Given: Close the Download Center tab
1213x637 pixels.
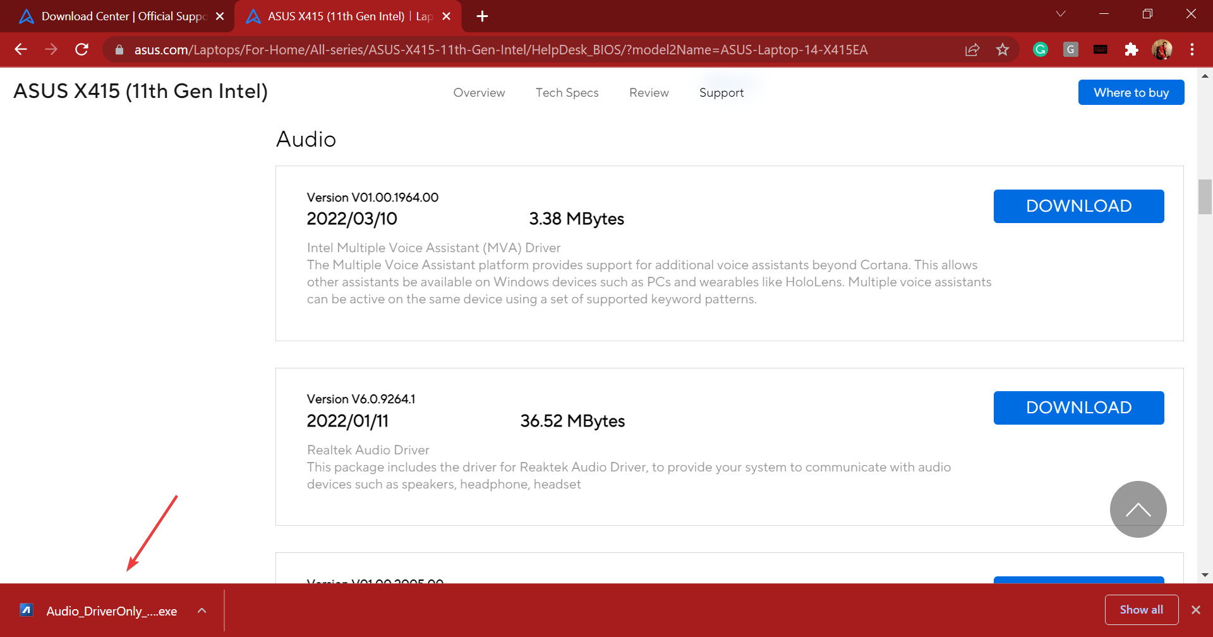Looking at the screenshot, I should pos(220,16).
